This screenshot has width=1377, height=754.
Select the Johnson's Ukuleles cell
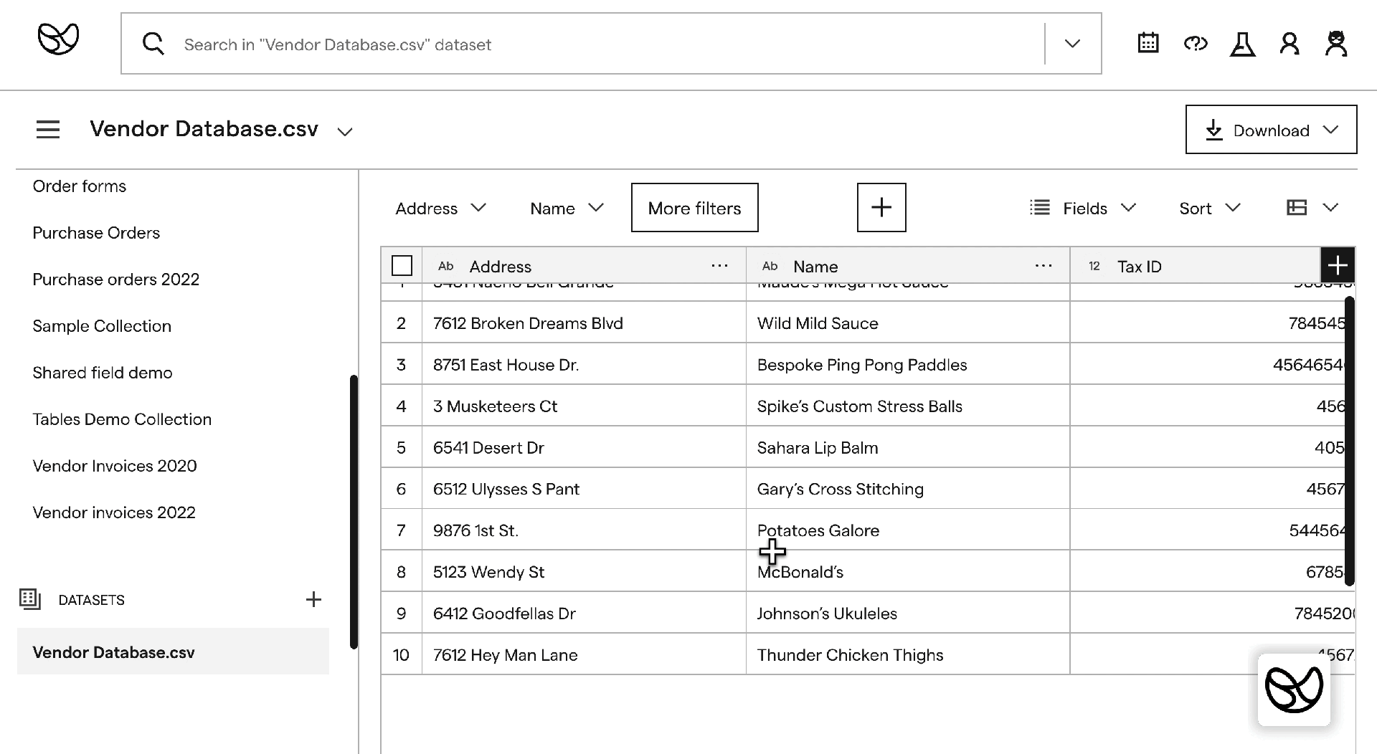pos(908,613)
